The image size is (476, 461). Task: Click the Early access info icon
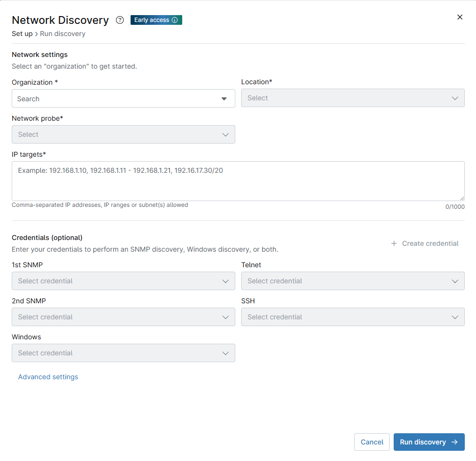(x=175, y=20)
